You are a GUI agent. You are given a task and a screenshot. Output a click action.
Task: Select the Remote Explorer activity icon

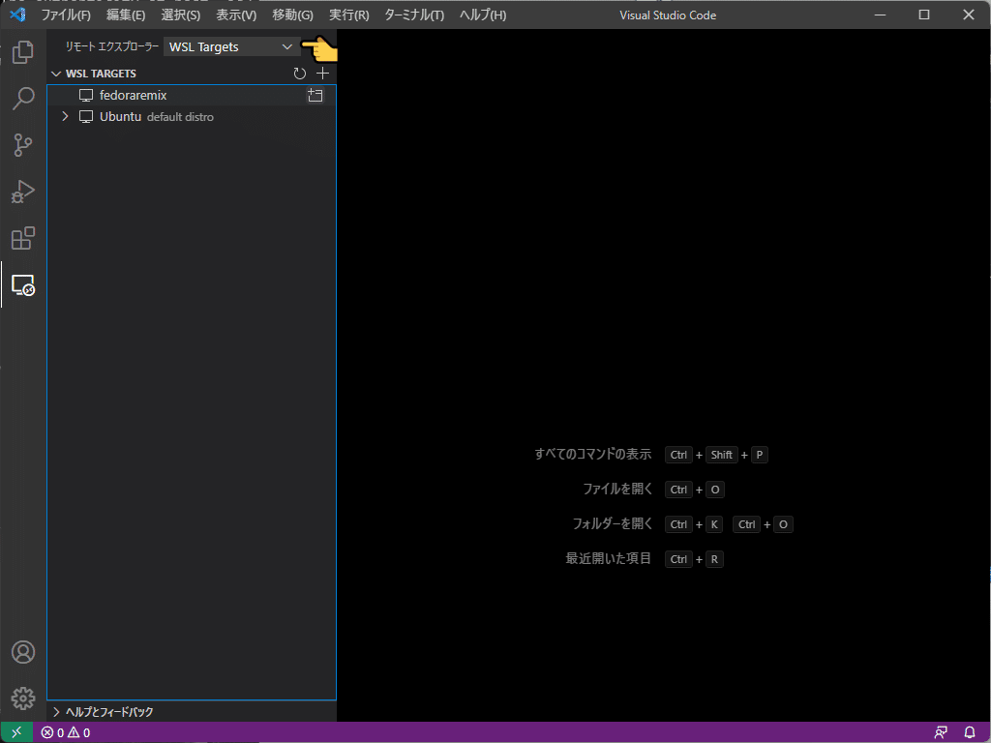pos(23,285)
